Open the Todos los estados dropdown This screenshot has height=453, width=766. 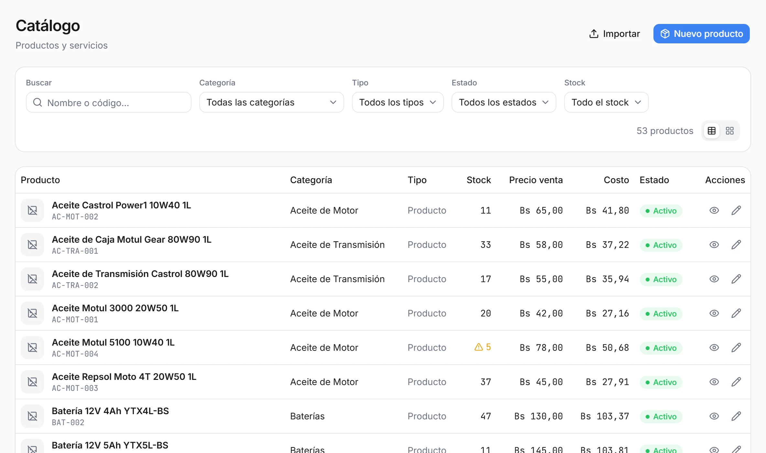pyautogui.click(x=504, y=103)
